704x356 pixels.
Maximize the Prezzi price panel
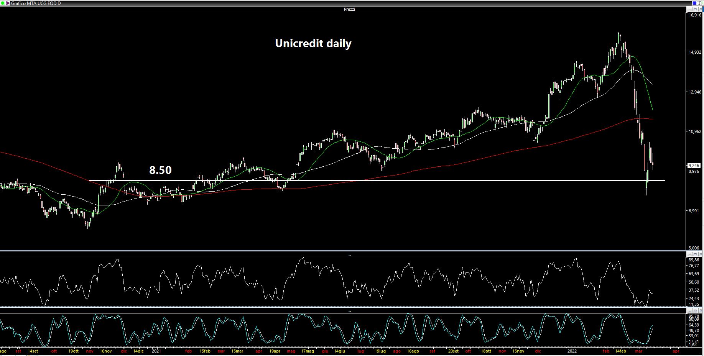695,9
